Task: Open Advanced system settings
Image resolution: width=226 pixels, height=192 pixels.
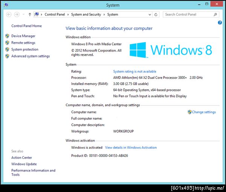Action: [x=31, y=56]
